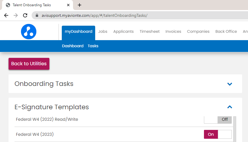Click the browser forward arrow
Screen dimensions: 248x142
(15, 15)
